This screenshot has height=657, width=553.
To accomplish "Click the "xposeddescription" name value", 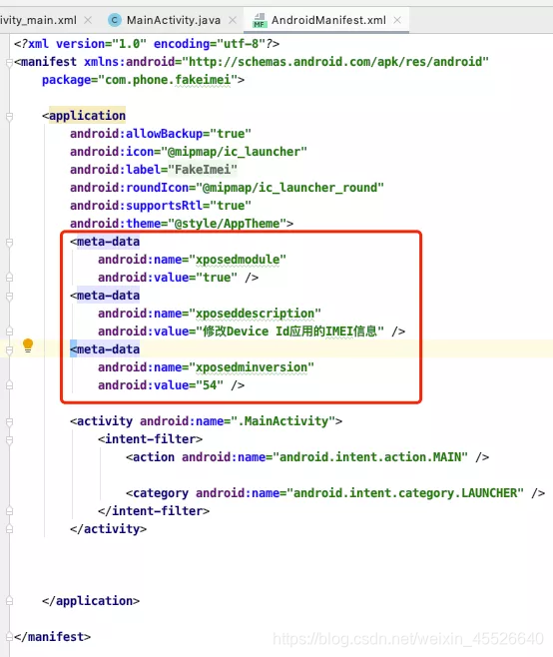I will click(256, 314).
